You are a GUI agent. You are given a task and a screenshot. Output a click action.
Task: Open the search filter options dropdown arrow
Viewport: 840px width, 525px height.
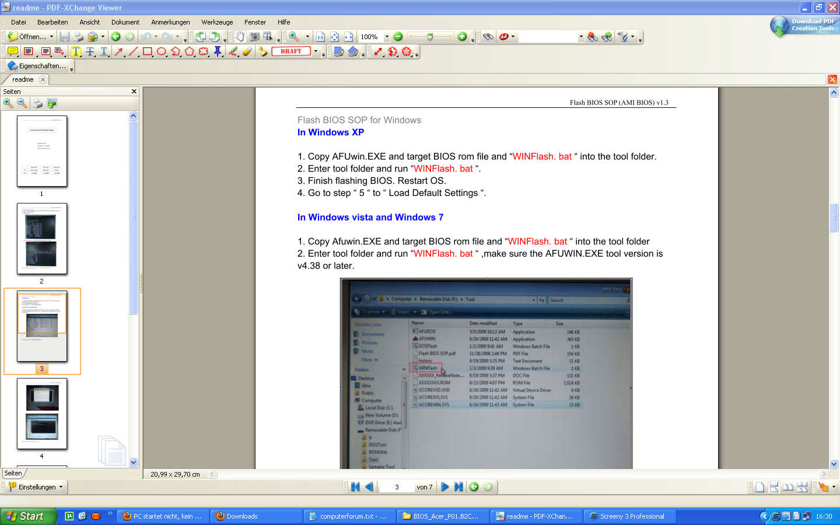point(632,37)
